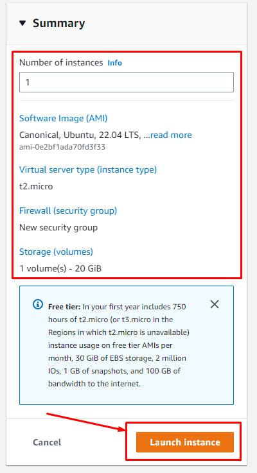Click the bold Free tier label
The width and height of the screenshot is (257, 473).
pos(64,307)
